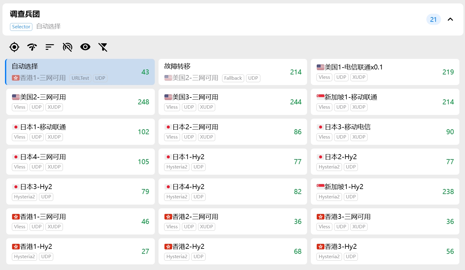Click the locate current node crosshair icon
Viewport: 465px width, 270px height.
(14, 47)
